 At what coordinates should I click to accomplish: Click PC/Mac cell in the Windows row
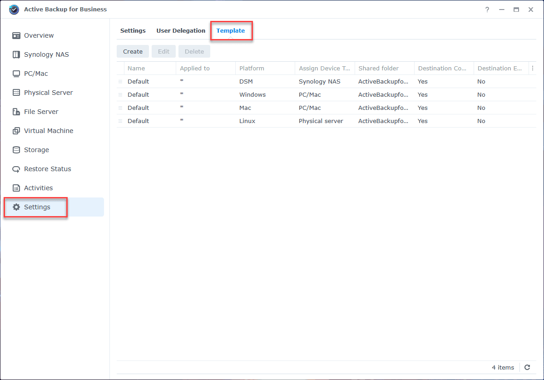point(310,94)
